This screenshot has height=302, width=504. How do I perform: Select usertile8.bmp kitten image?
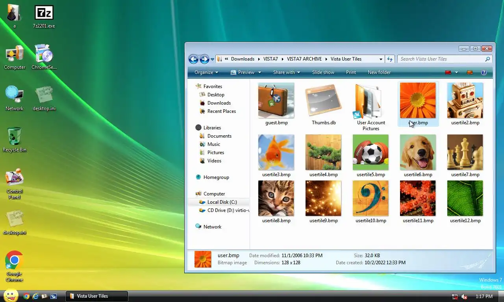276,198
